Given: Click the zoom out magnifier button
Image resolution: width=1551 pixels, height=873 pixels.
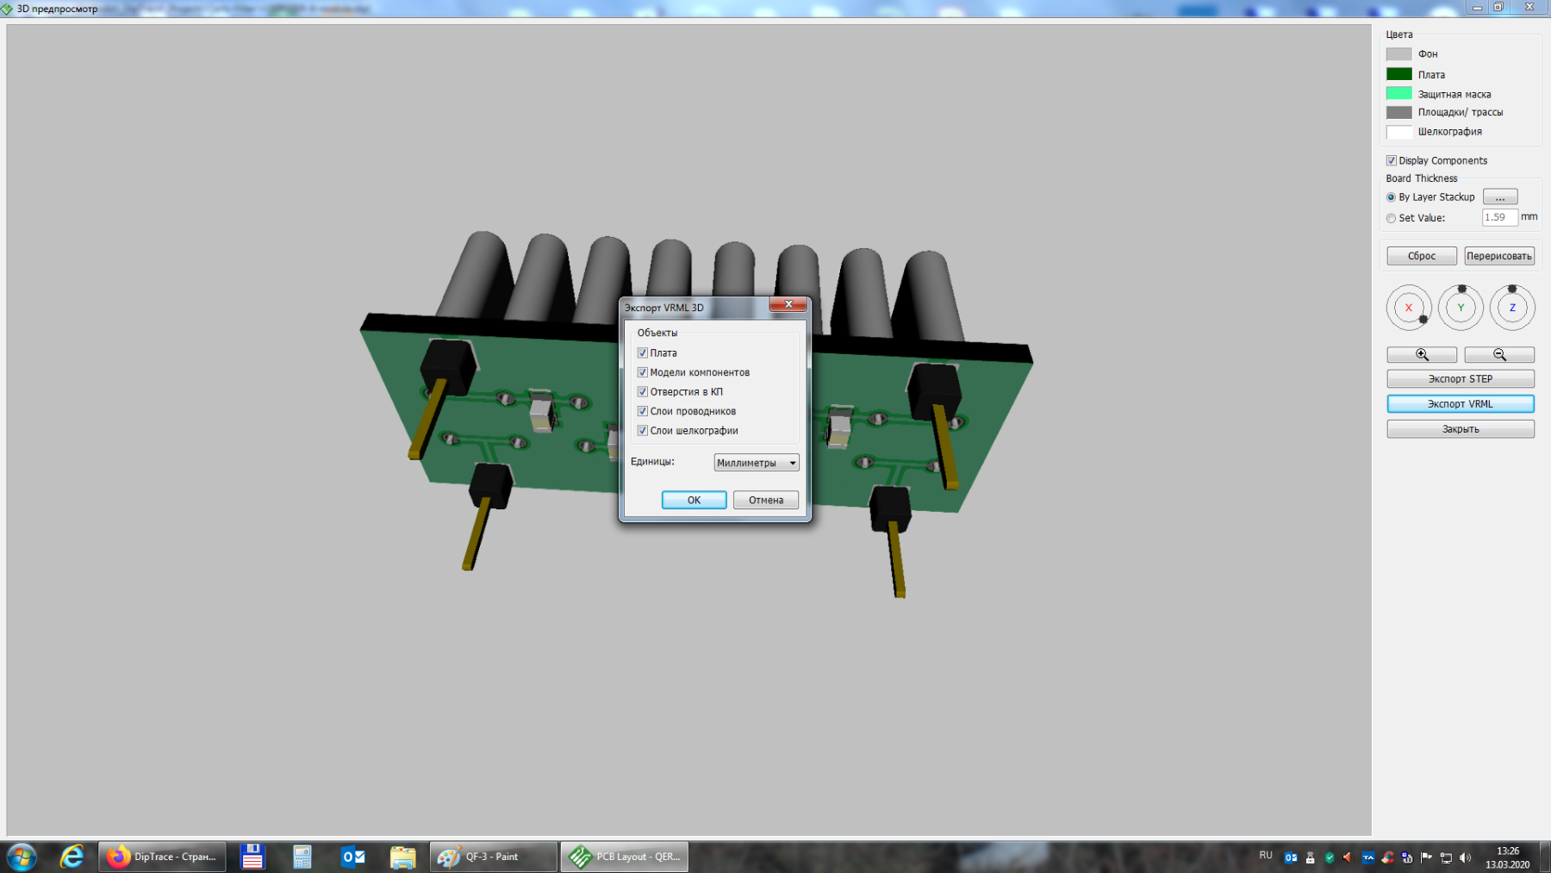Looking at the screenshot, I should tap(1498, 355).
